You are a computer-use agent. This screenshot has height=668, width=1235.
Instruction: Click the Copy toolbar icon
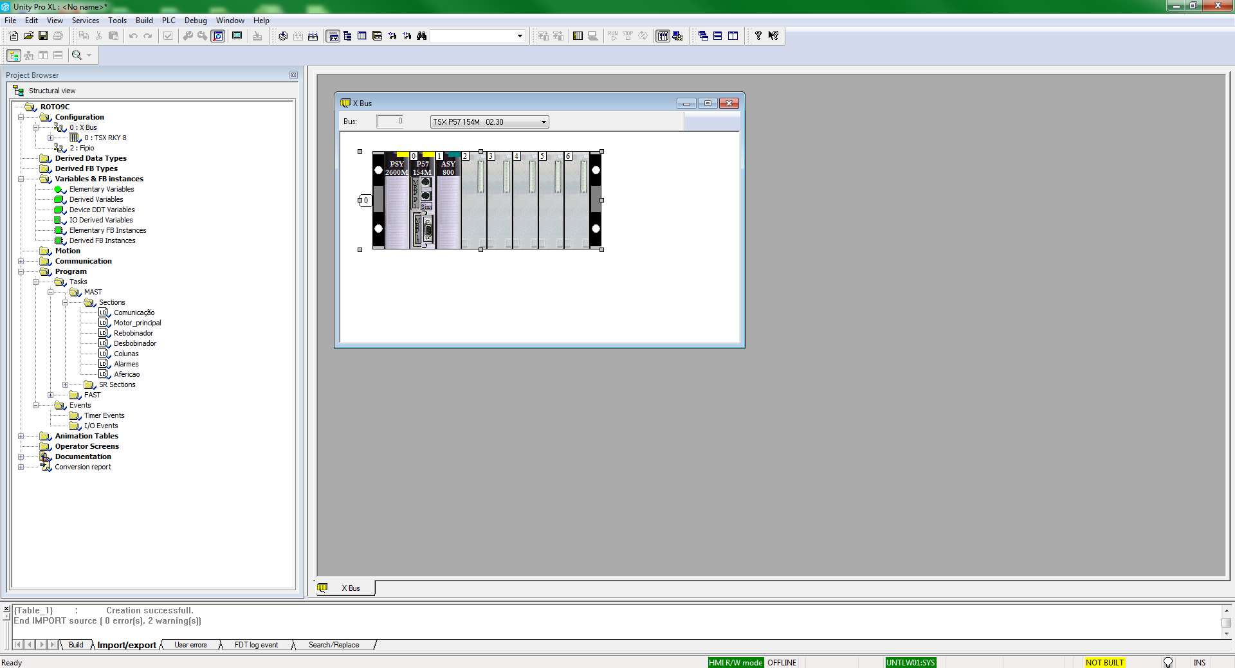coord(84,36)
